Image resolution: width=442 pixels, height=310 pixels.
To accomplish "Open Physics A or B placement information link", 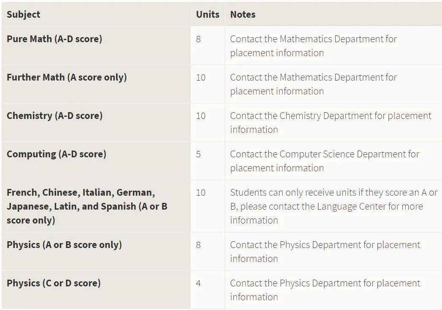I will (398, 245).
